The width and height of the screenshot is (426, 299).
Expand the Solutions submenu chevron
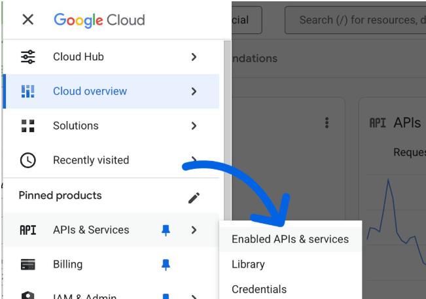tap(194, 126)
